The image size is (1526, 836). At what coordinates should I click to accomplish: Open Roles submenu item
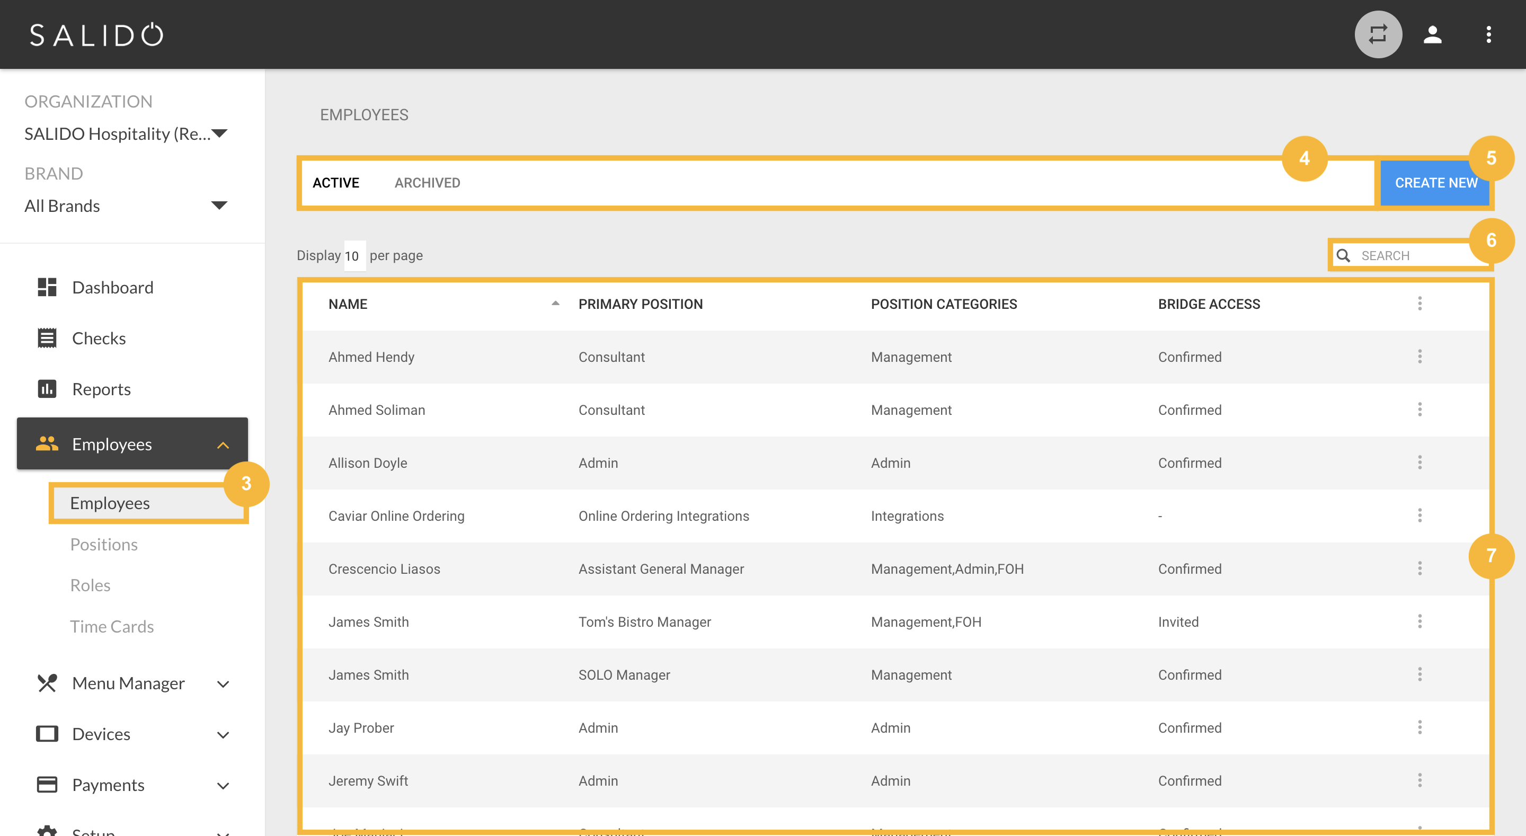click(x=90, y=585)
